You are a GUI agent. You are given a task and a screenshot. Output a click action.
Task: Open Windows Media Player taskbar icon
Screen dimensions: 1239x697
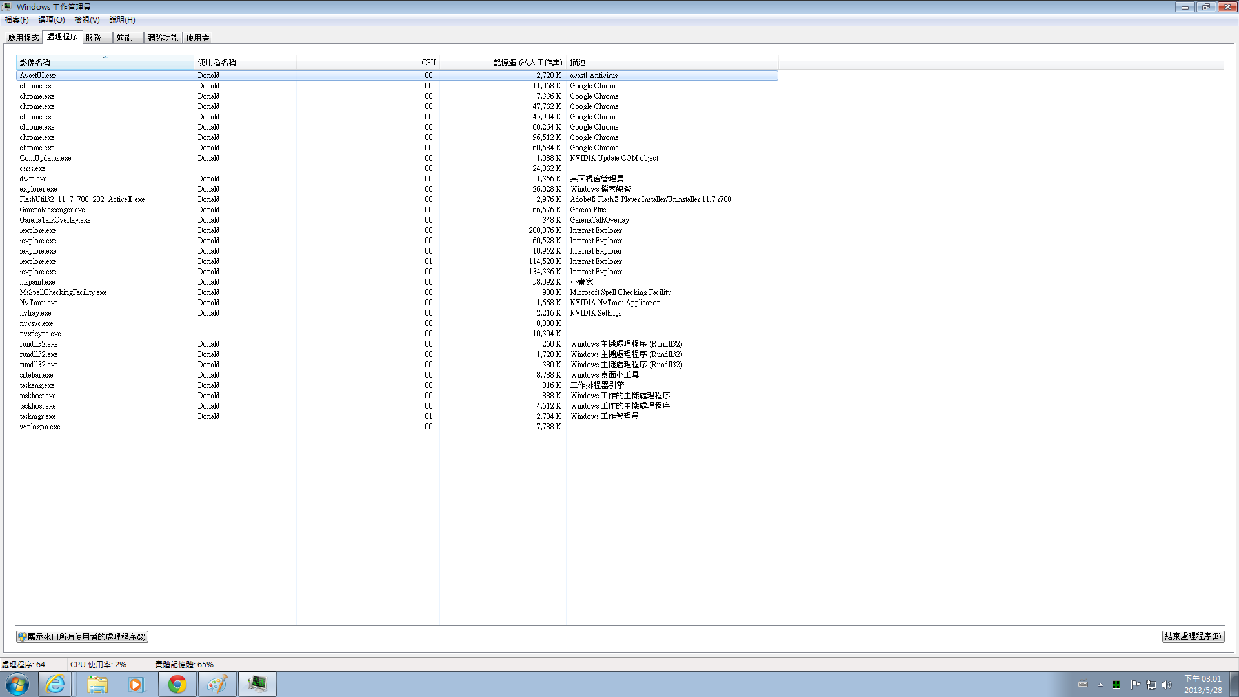click(x=136, y=684)
